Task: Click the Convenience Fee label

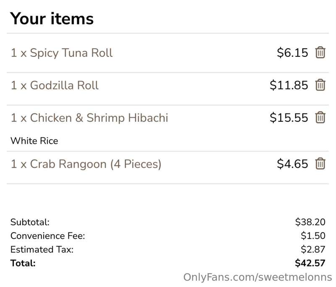Action: coord(48,236)
